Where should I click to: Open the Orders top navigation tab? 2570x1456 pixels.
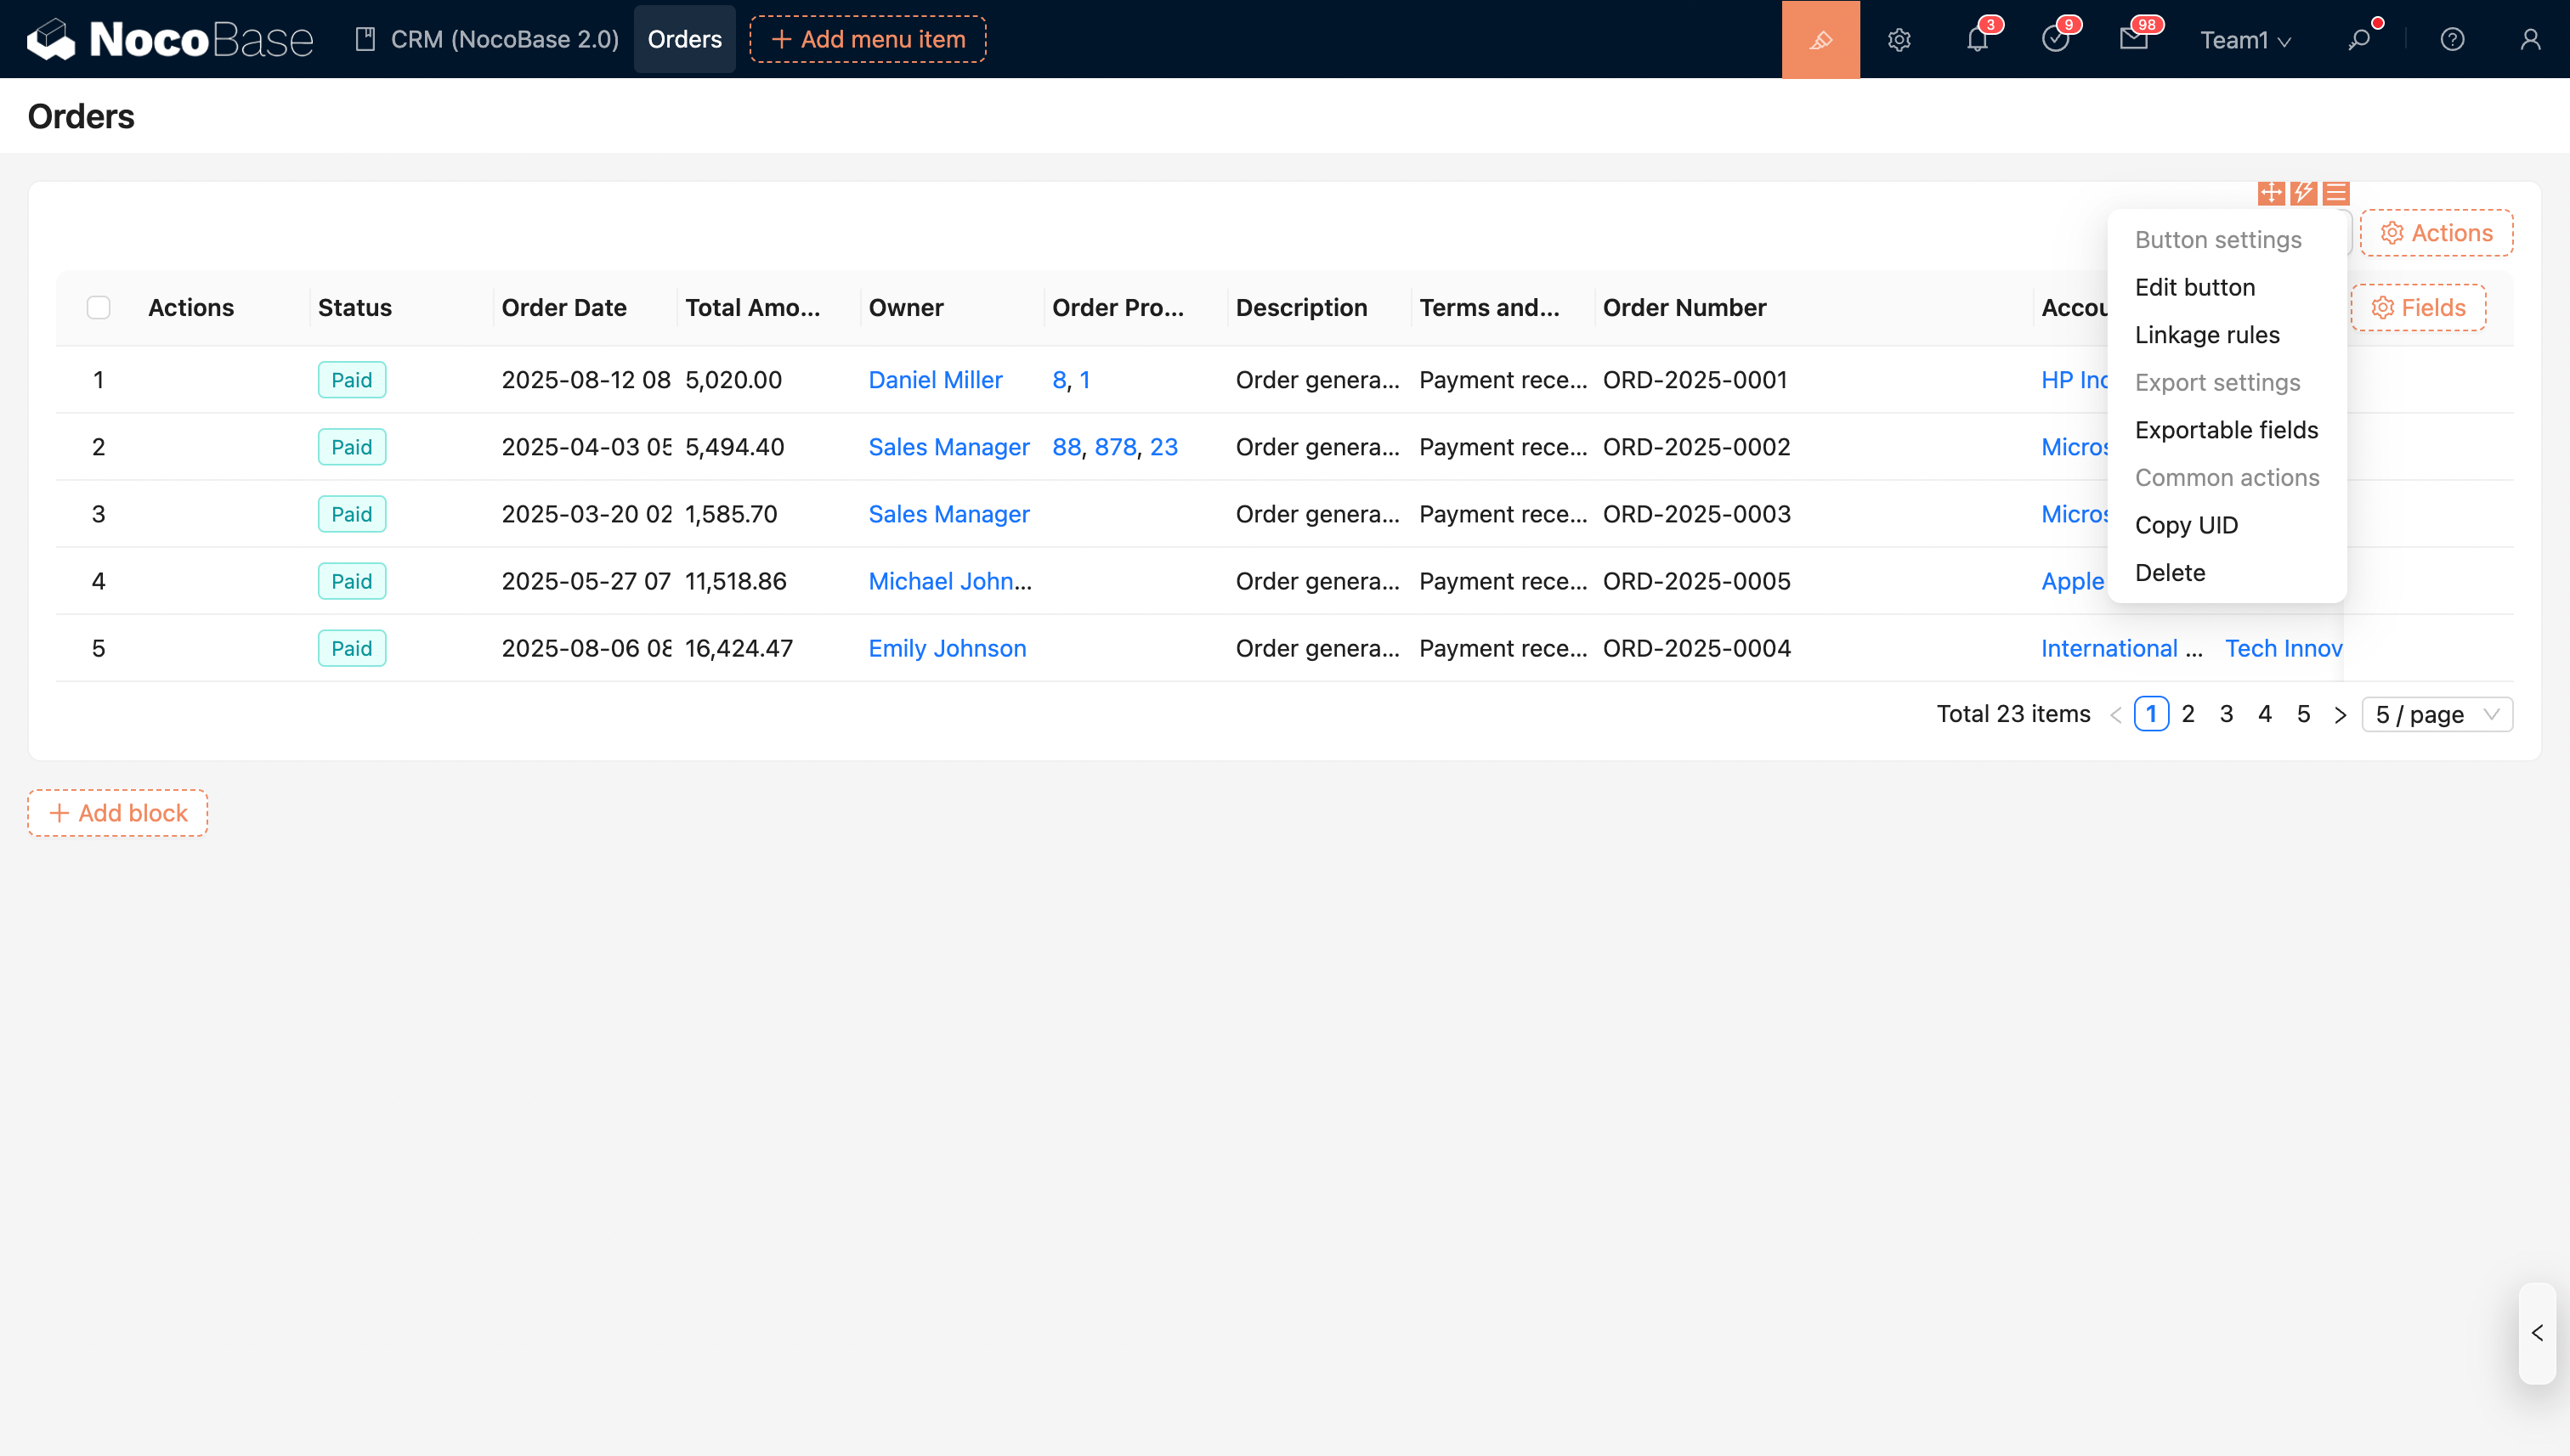point(684,39)
